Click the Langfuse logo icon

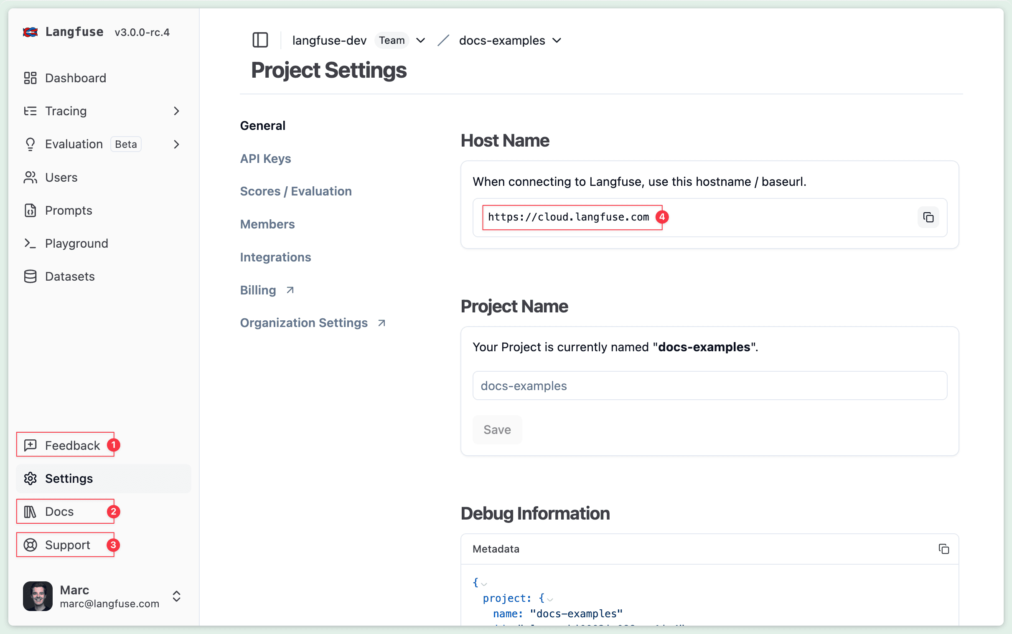click(x=30, y=32)
